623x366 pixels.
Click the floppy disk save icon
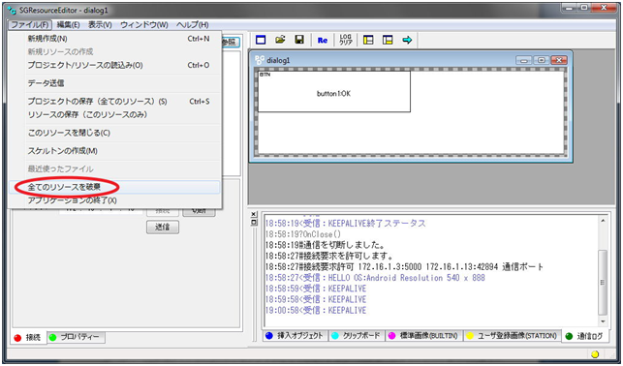[x=299, y=40]
